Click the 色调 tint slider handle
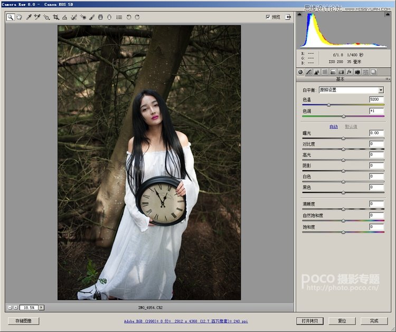 coord(344,116)
